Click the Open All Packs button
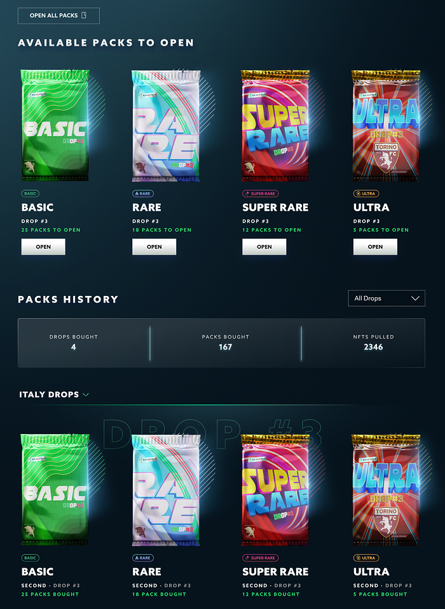Image resolution: width=445 pixels, height=609 pixels. click(x=58, y=15)
